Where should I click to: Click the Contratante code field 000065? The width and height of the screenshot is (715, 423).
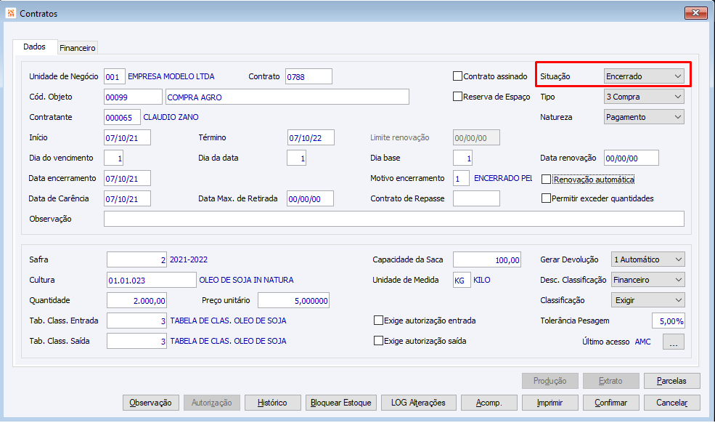(122, 117)
